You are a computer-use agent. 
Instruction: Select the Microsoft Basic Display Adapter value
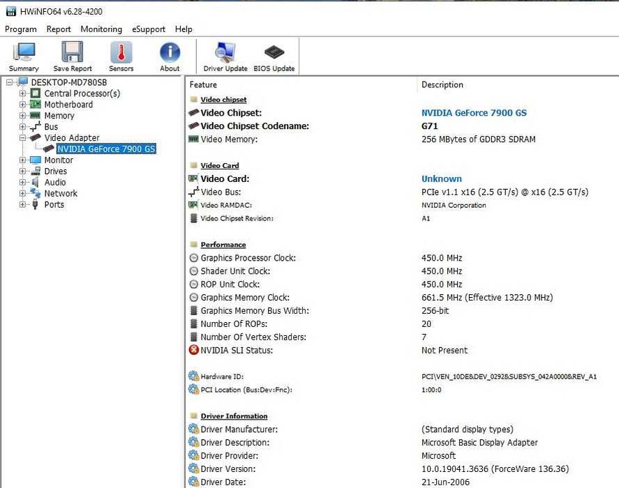click(x=479, y=443)
